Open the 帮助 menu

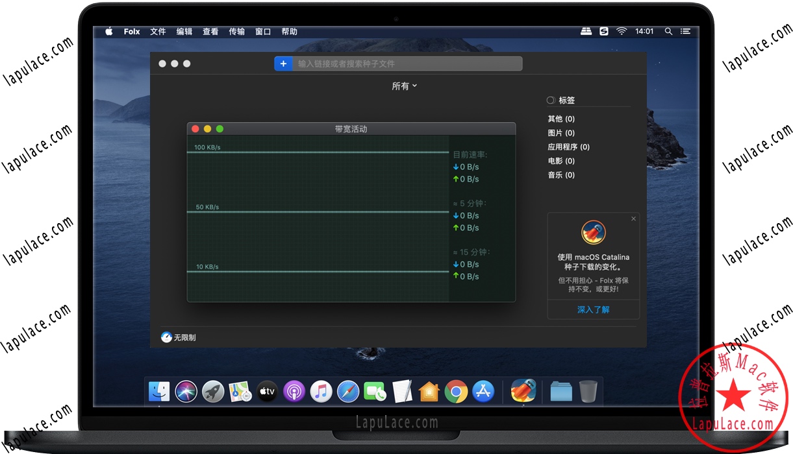click(289, 30)
